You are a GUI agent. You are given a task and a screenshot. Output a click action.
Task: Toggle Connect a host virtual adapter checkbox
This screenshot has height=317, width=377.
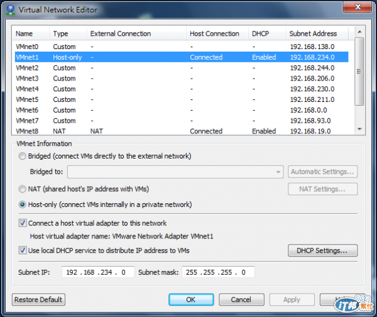(x=23, y=223)
